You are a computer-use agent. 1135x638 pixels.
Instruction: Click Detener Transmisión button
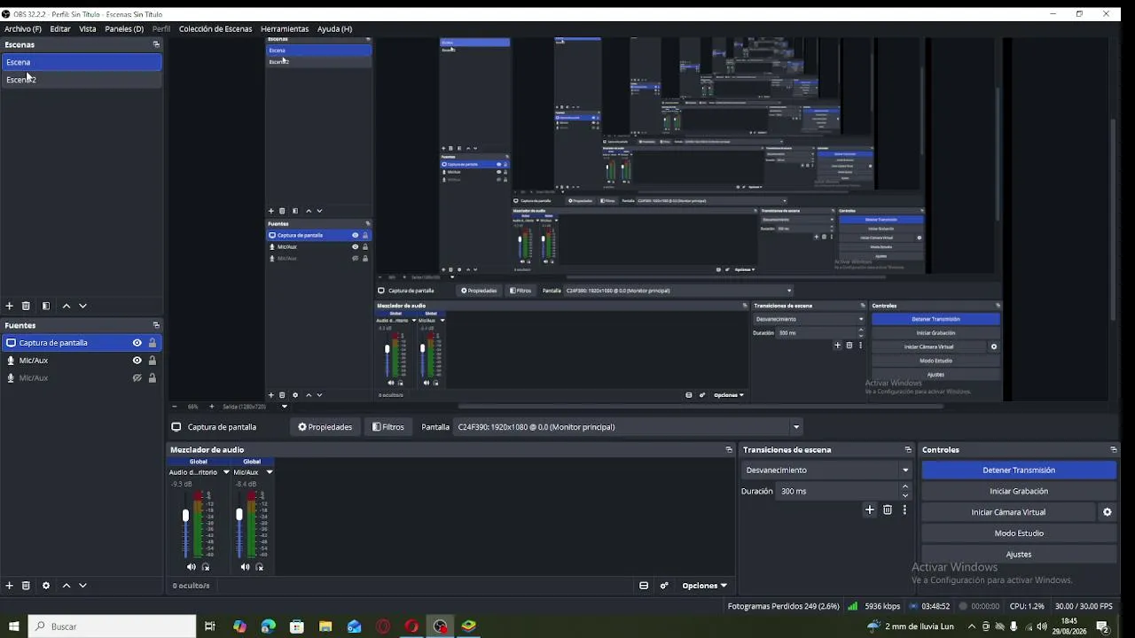(1019, 471)
